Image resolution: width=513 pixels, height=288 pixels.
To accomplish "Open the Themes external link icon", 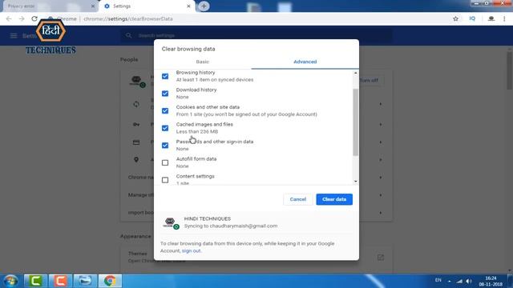I will pos(380,258).
